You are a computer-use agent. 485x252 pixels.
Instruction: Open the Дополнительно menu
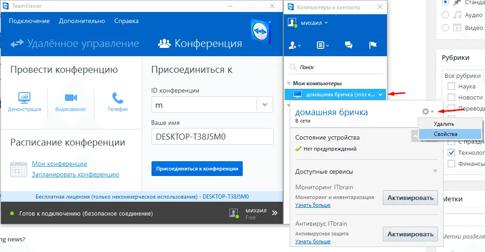82,21
